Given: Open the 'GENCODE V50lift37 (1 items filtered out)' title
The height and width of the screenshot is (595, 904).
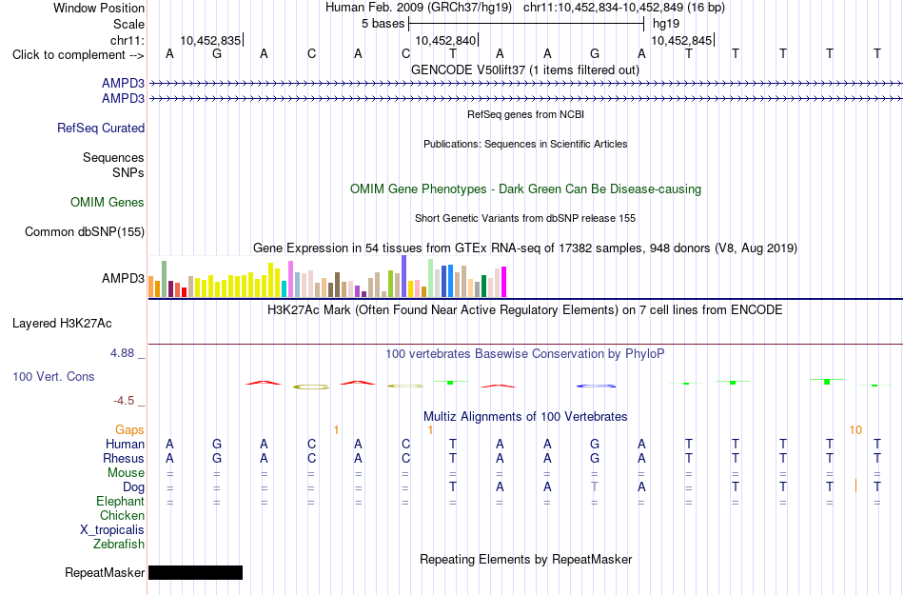Looking at the screenshot, I should point(525,70).
